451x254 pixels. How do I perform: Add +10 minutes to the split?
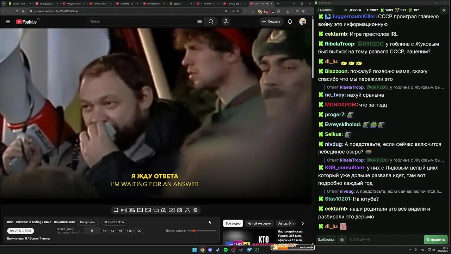click(x=129, y=231)
